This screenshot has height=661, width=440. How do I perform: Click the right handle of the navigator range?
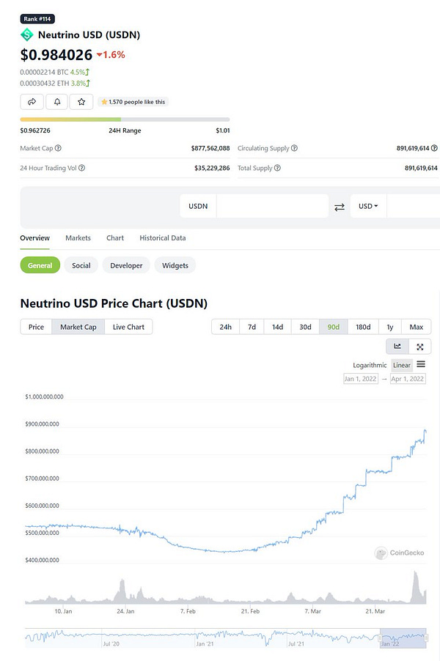click(426, 638)
